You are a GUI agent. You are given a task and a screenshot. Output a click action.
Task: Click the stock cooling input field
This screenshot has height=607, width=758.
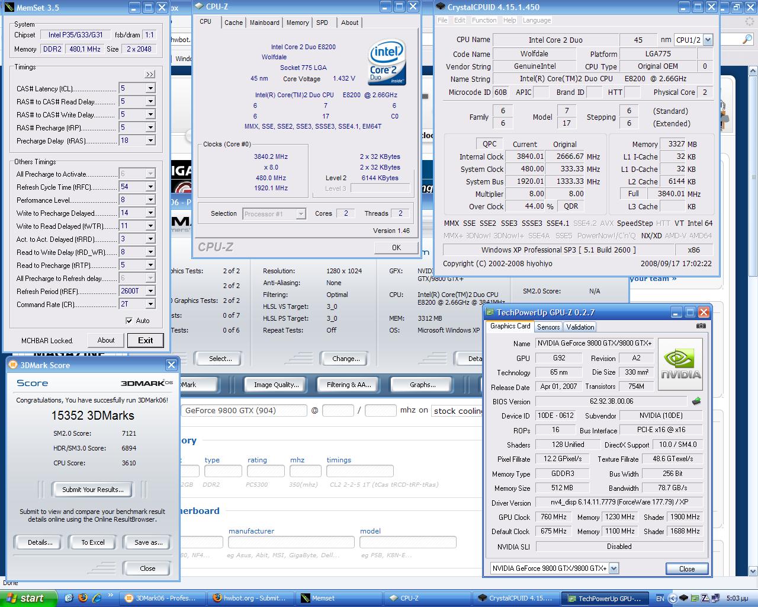tap(457, 411)
